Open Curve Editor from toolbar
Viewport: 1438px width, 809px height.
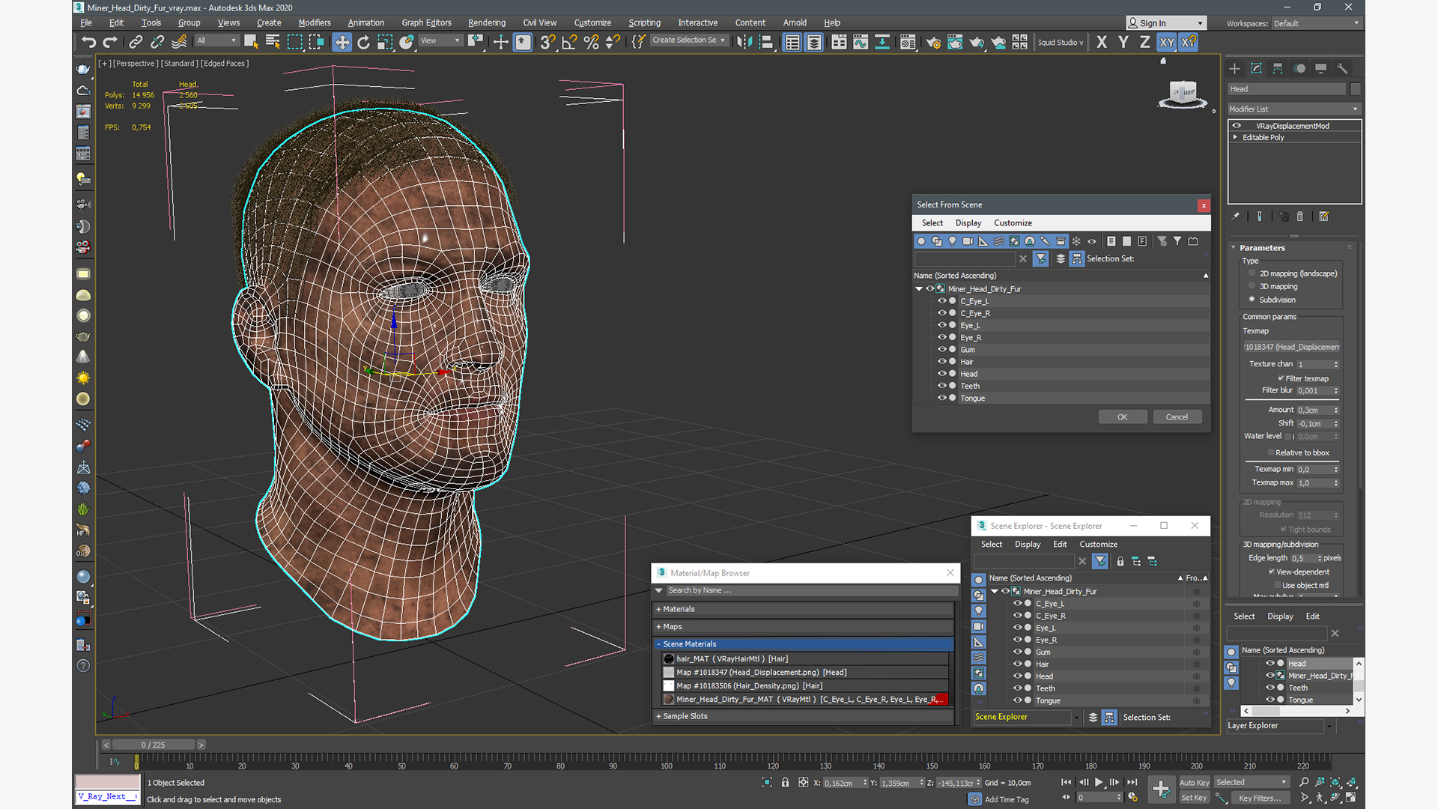tap(861, 42)
